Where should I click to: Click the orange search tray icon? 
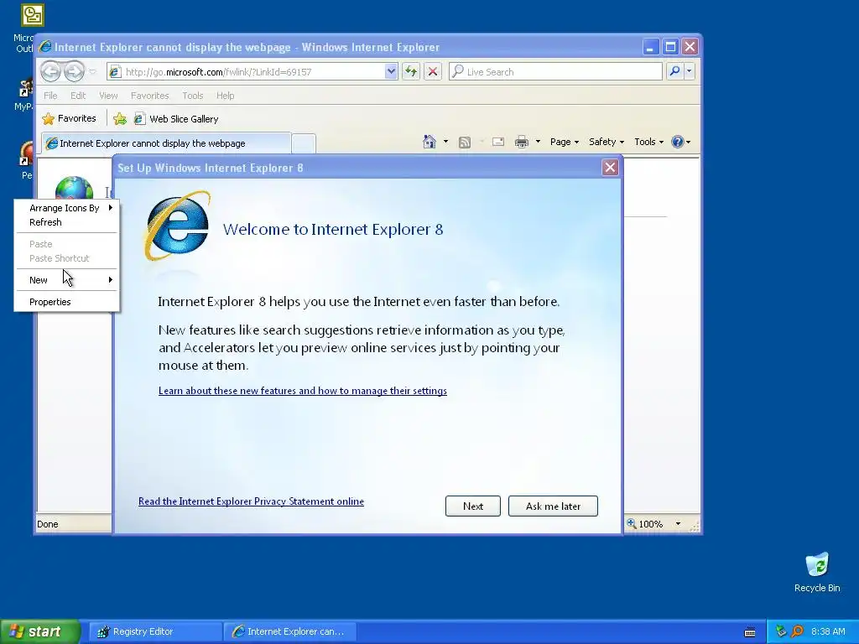pyautogui.click(x=798, y=631)
